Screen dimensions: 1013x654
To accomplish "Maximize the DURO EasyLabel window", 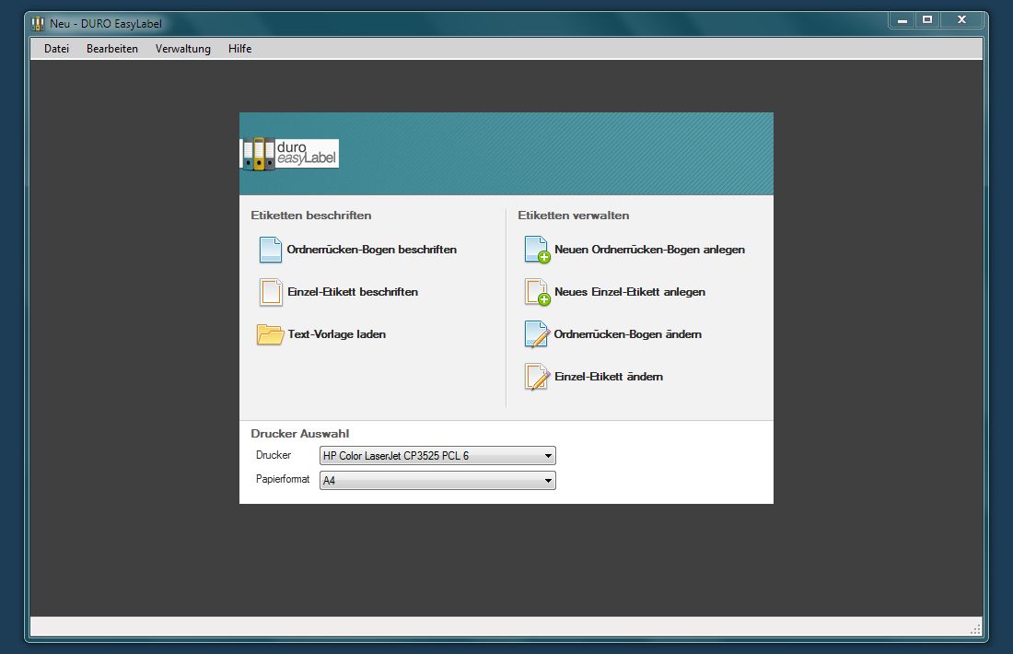I will click(927, 20).
